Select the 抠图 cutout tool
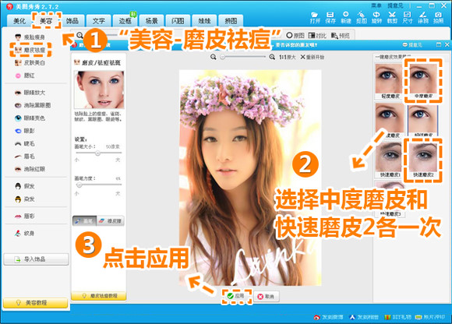 (361, 18)
